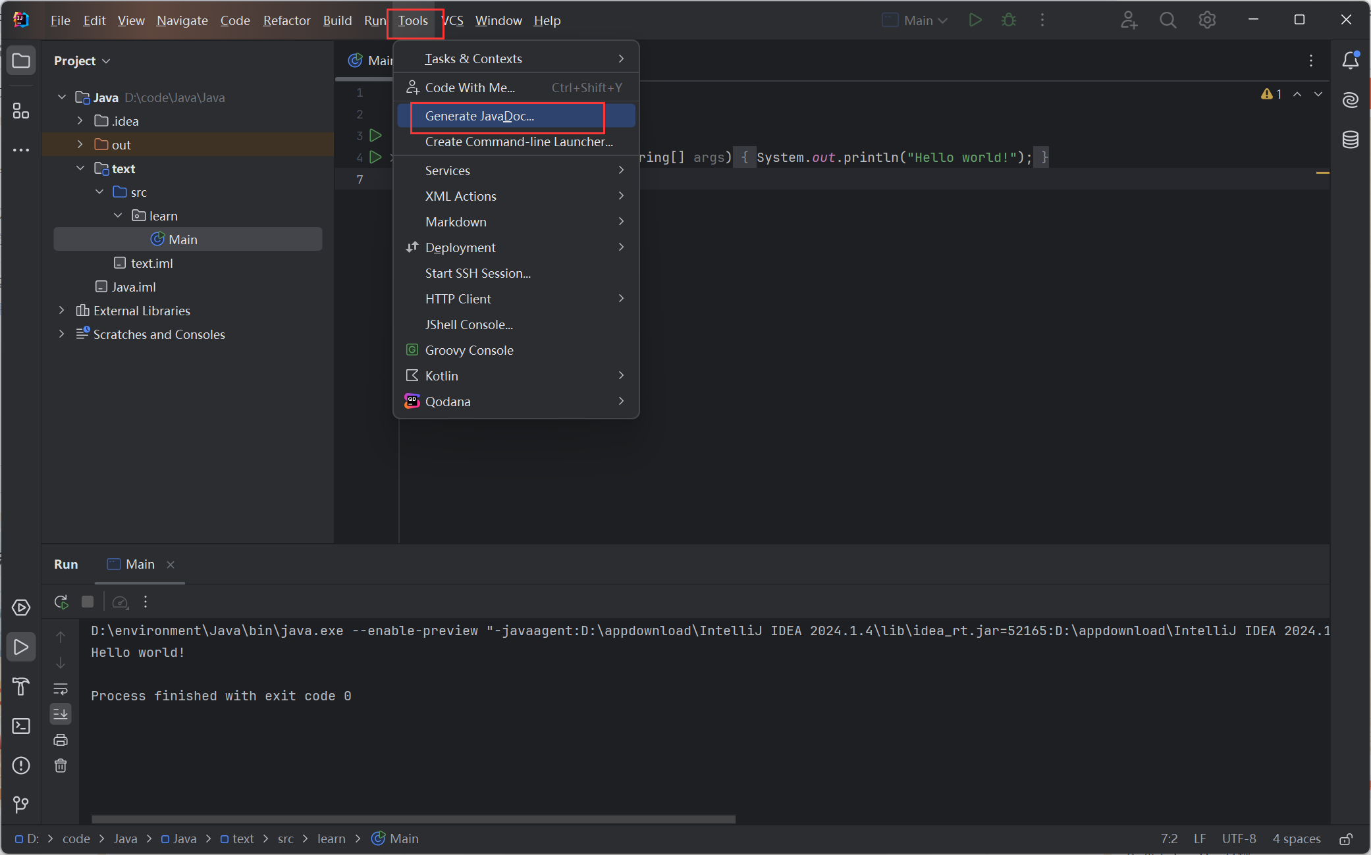Click Run console horizontal scrollbar

click(414, 819)
